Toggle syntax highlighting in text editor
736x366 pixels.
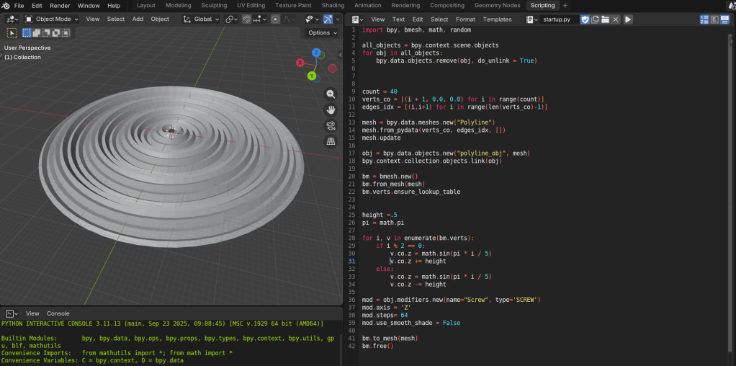tap(724, 19)
